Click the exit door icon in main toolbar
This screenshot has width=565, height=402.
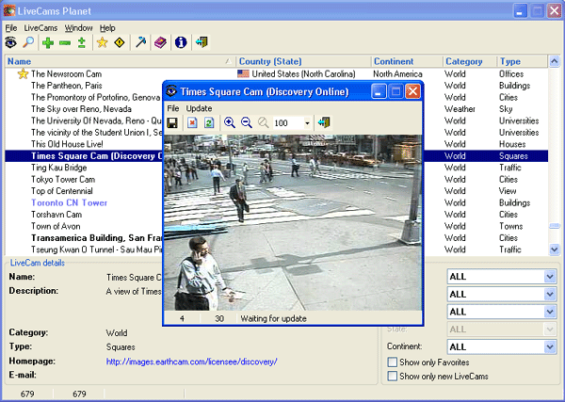(202, 42)
